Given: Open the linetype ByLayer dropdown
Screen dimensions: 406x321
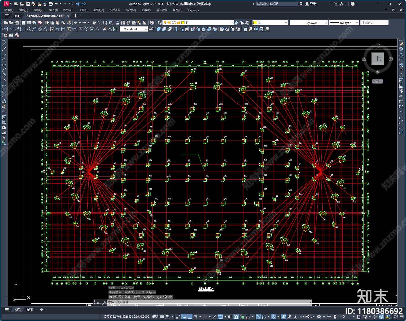Looking at the screenshot, I should 309,23.
